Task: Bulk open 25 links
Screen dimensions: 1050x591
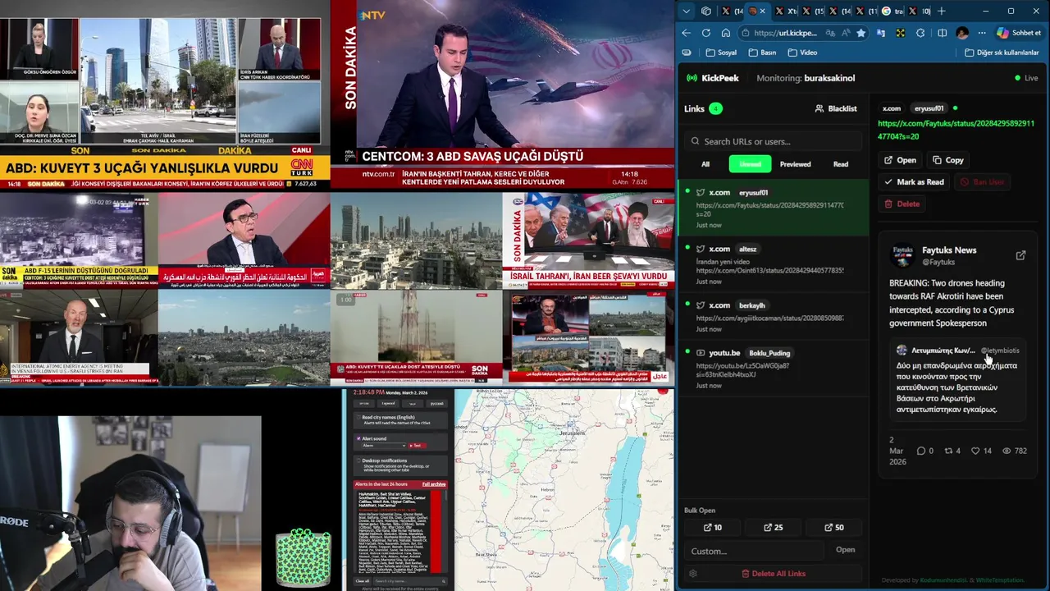Action: (773, 527)
